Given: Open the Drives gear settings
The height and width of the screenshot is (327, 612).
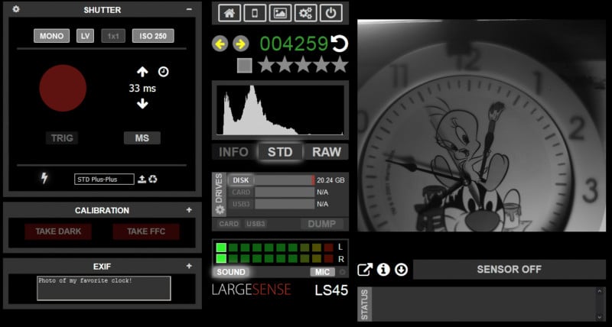Looking at the screenshot, I should coord(220,209).
